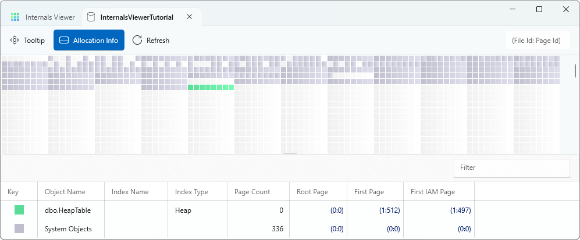Viewport: 580px width, 240px height.
Task: Toggle the Allocation Info button
Action: coord(89,40)
